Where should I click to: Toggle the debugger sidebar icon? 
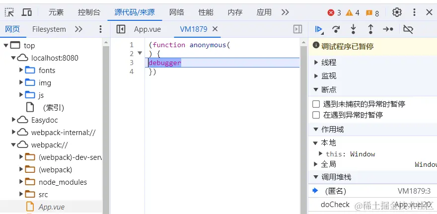(x=297, y=29)
